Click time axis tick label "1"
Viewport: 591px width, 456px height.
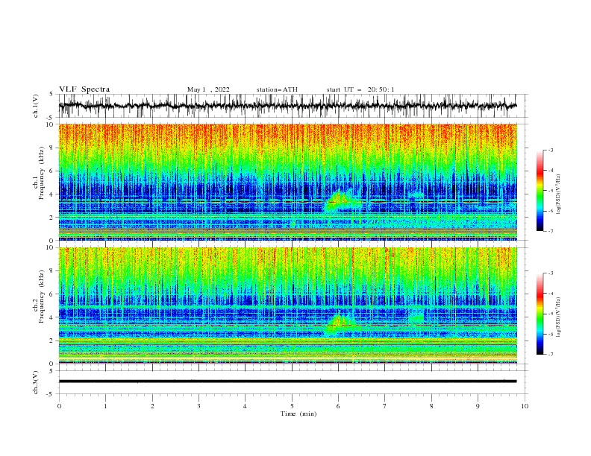pos(105,406)
